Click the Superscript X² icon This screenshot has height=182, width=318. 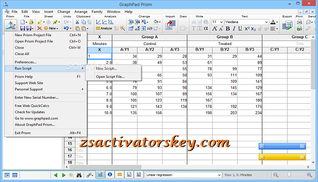(x=247, y=28)
